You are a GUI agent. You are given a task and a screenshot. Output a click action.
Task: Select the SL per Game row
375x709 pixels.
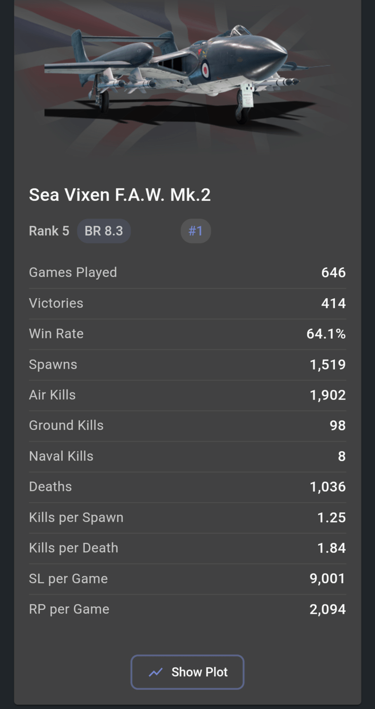tap(187, 579)
